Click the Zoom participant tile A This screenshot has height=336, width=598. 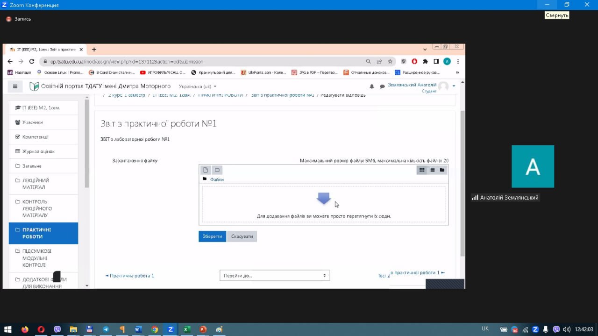[x=533, y=166]
